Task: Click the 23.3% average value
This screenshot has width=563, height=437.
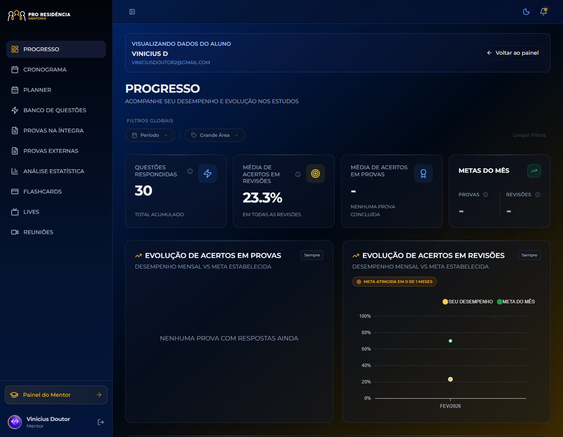Action: coord(262,198)
